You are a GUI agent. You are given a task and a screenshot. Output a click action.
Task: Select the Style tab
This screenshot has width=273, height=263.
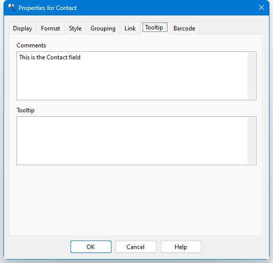tap(75, 28)
